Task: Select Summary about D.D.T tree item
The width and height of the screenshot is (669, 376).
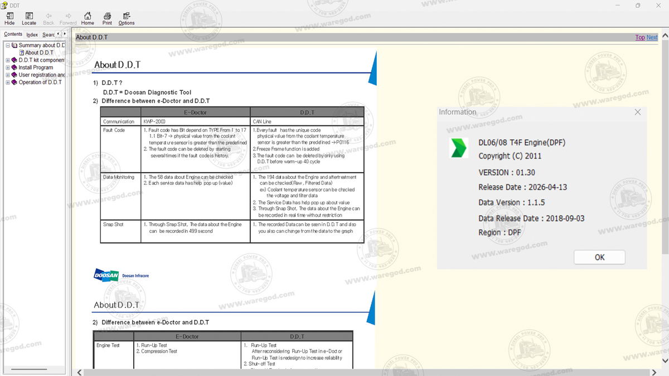Action: 42,46
